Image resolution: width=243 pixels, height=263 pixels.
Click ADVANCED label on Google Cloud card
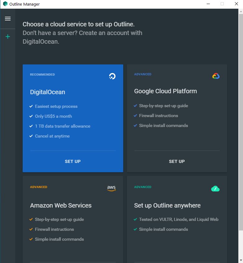click(x=143, y=74)
